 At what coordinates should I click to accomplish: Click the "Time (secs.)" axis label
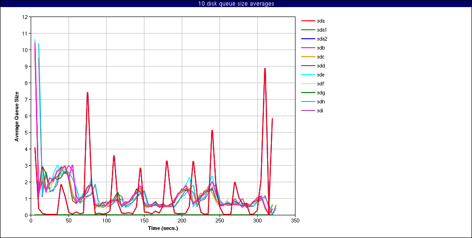pyautogui.click(x=163, y=229)
